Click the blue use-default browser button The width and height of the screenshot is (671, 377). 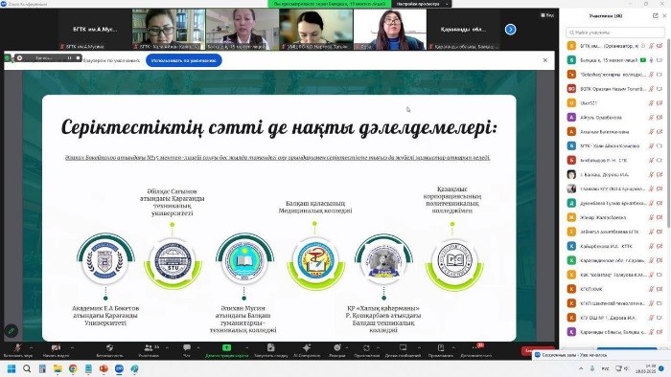(184, 60)
